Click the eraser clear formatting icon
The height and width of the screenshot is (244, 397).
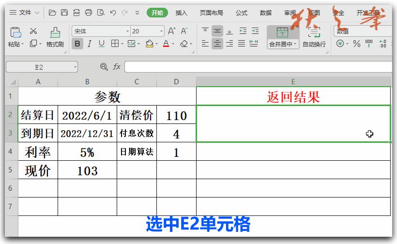click(x=184, y=44)
